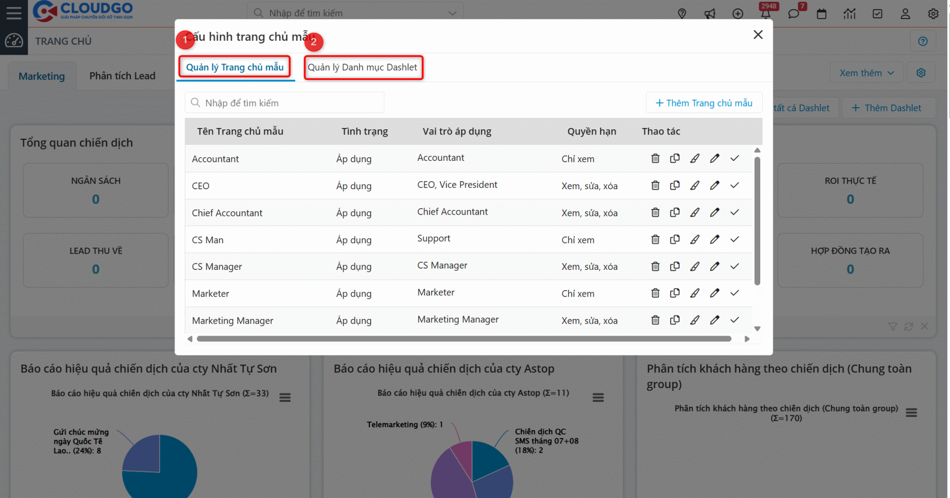
Task: Select the Phân tích Lead tab
Action: coord(122,76)
